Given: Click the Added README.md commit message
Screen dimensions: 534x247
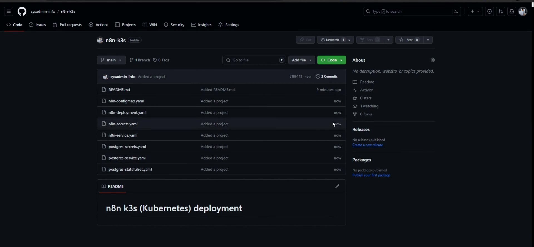Looking at the screenshot, I should click(x=218, y=90).
